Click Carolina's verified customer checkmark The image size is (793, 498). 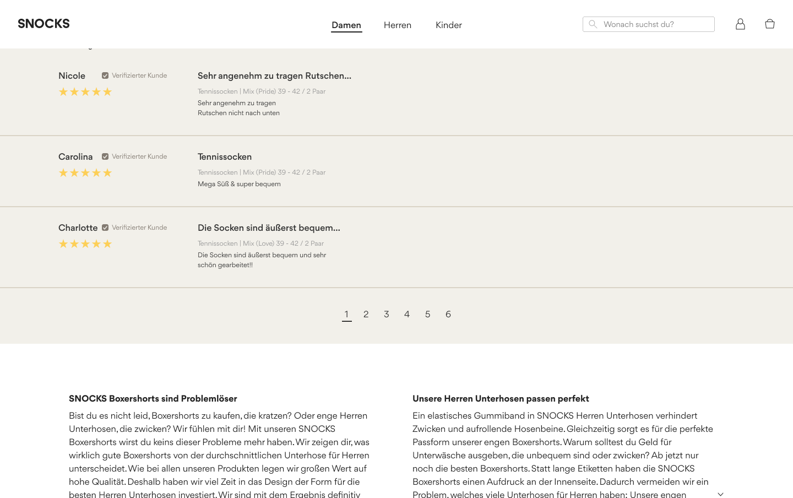tap(105, 156)
